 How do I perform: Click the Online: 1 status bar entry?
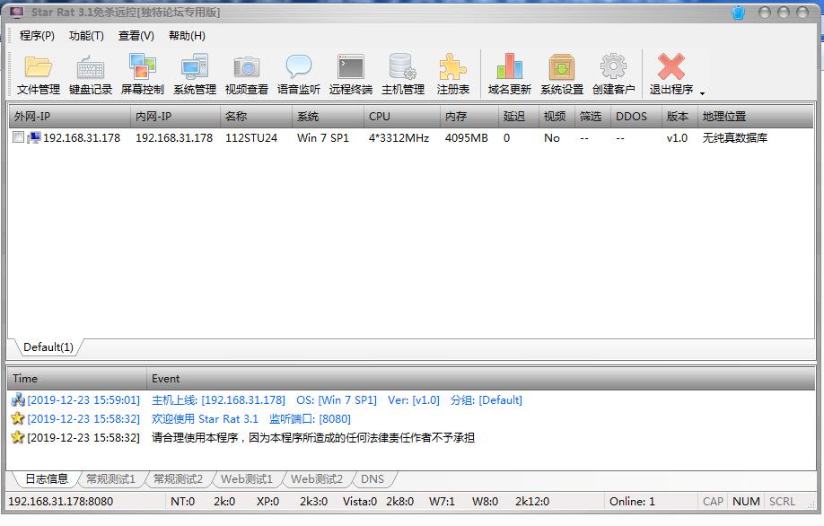coord(632,501)
